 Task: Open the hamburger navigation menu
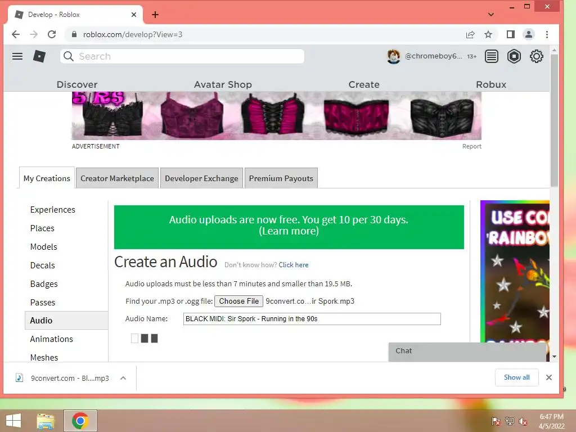(x=17, y=56)
